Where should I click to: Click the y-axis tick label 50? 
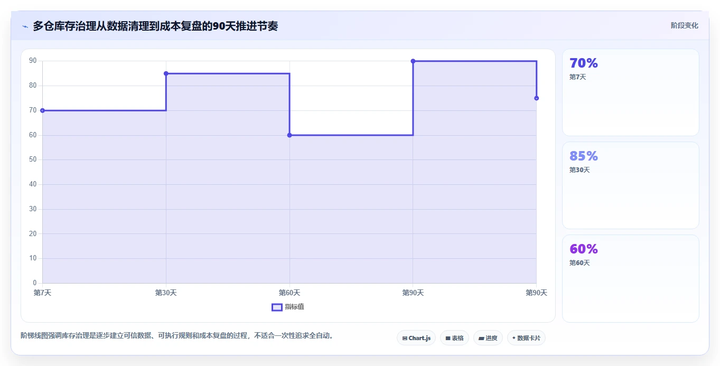click(x=33, y=159)
